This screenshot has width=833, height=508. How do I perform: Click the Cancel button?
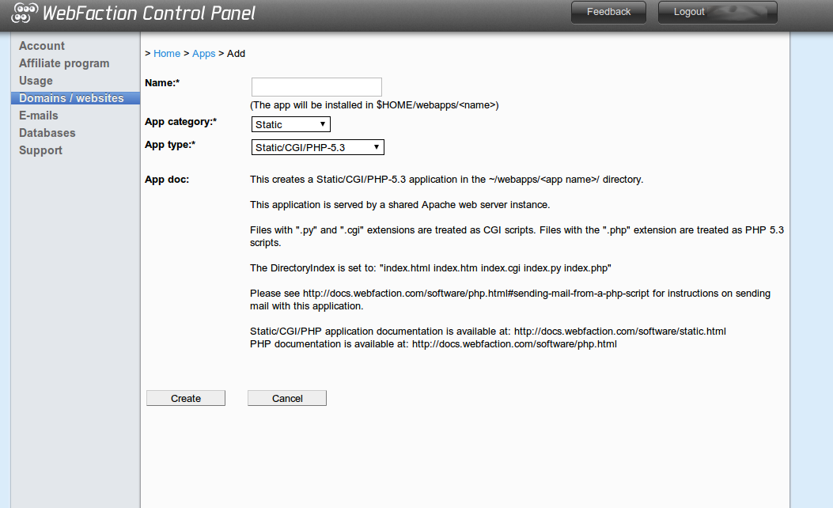coord(287,399)
